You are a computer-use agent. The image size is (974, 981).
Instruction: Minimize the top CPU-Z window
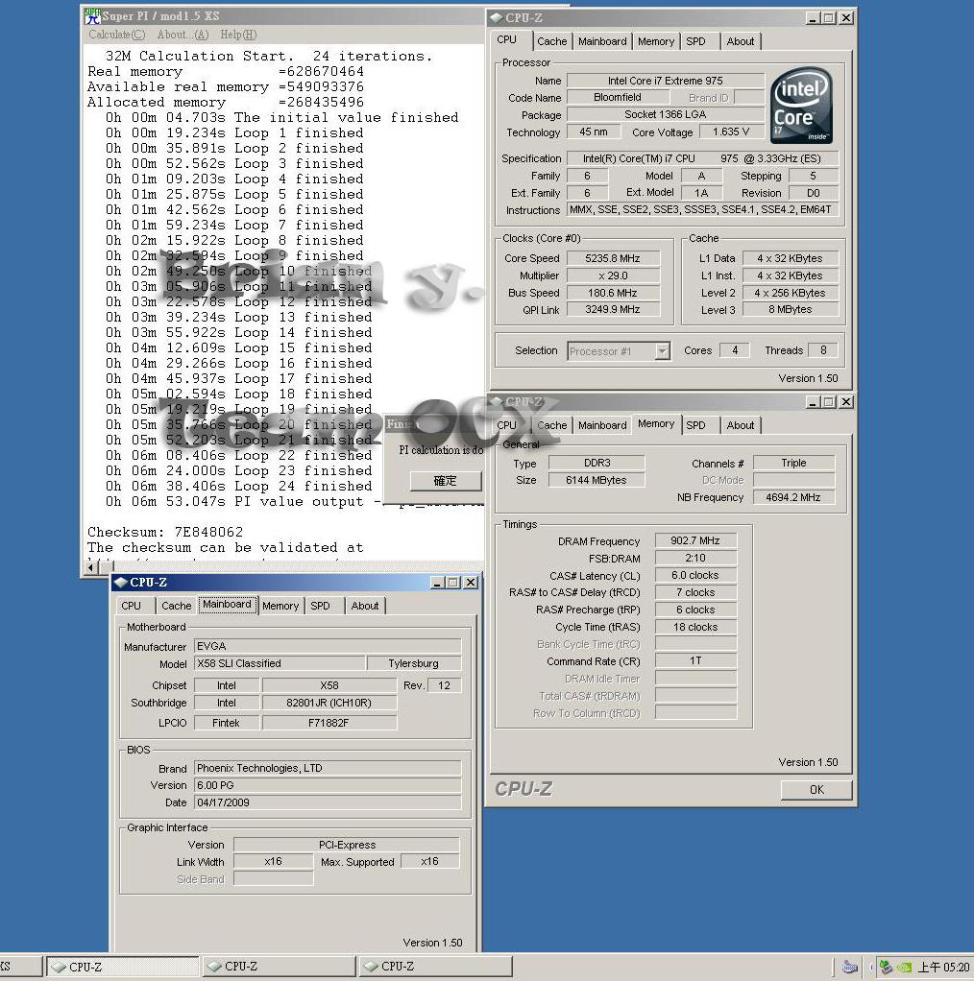tap(813, 18)
